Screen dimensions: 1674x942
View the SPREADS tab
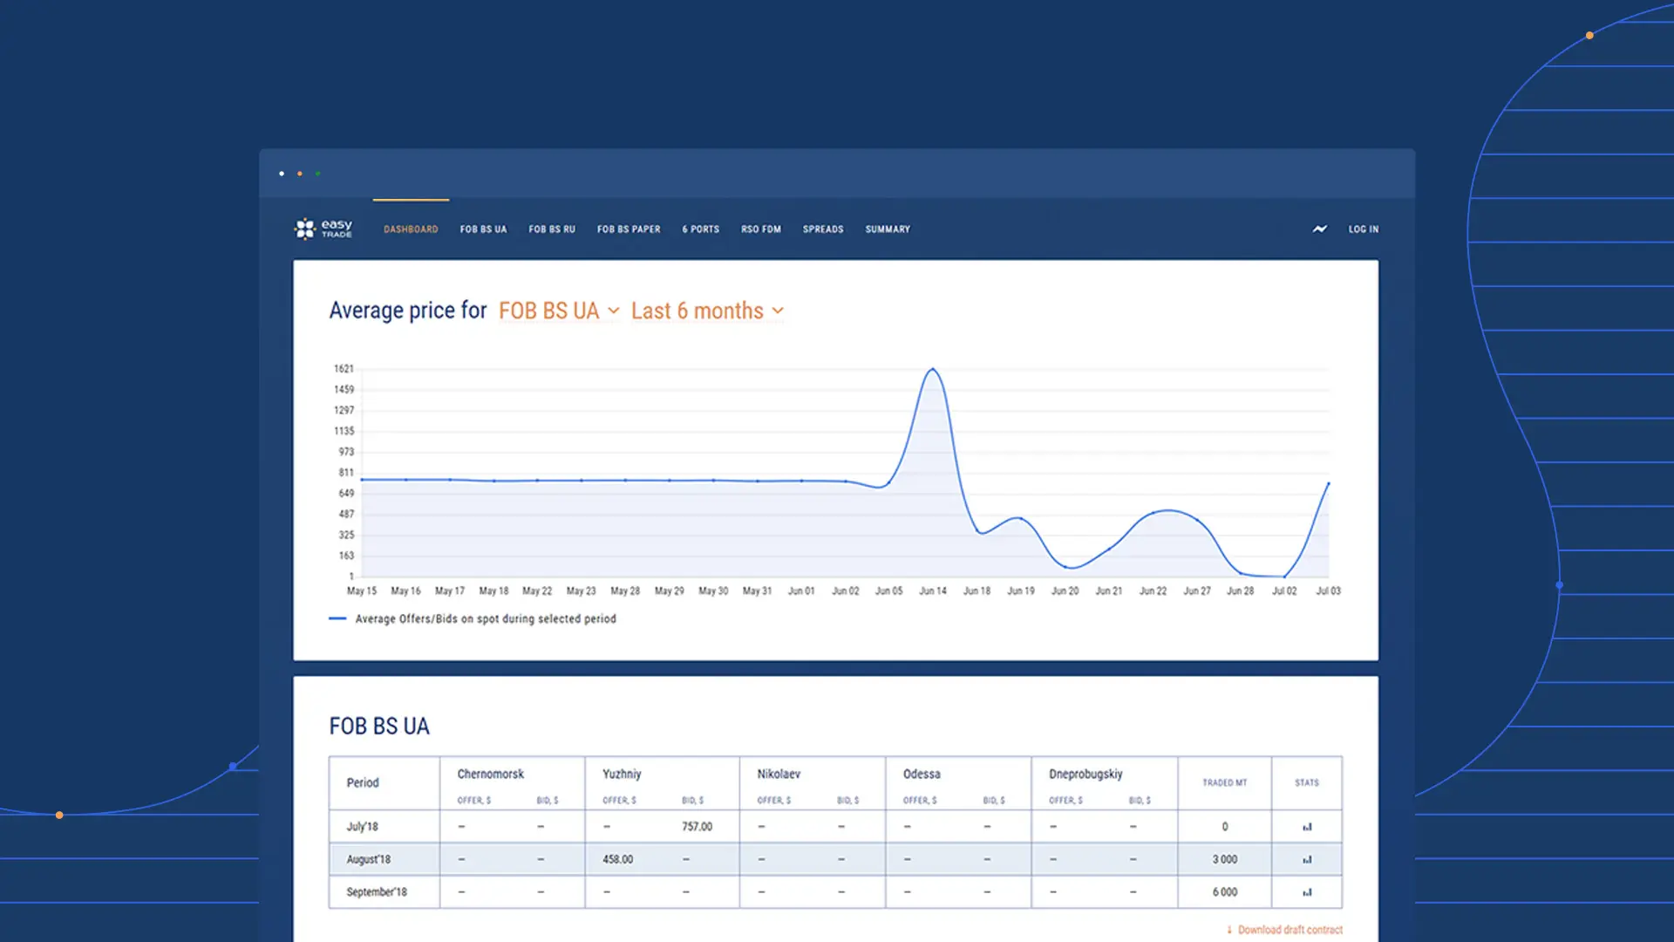tap(823, 229)
